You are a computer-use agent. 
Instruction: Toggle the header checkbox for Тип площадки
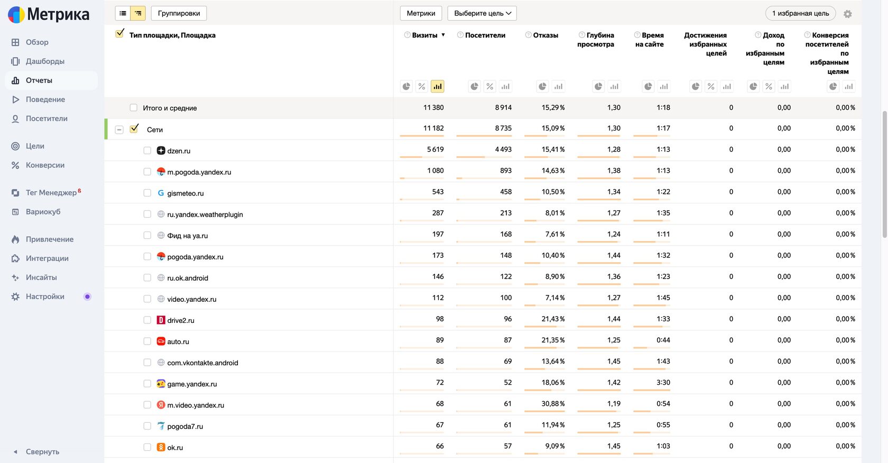[x=120, y=34]
